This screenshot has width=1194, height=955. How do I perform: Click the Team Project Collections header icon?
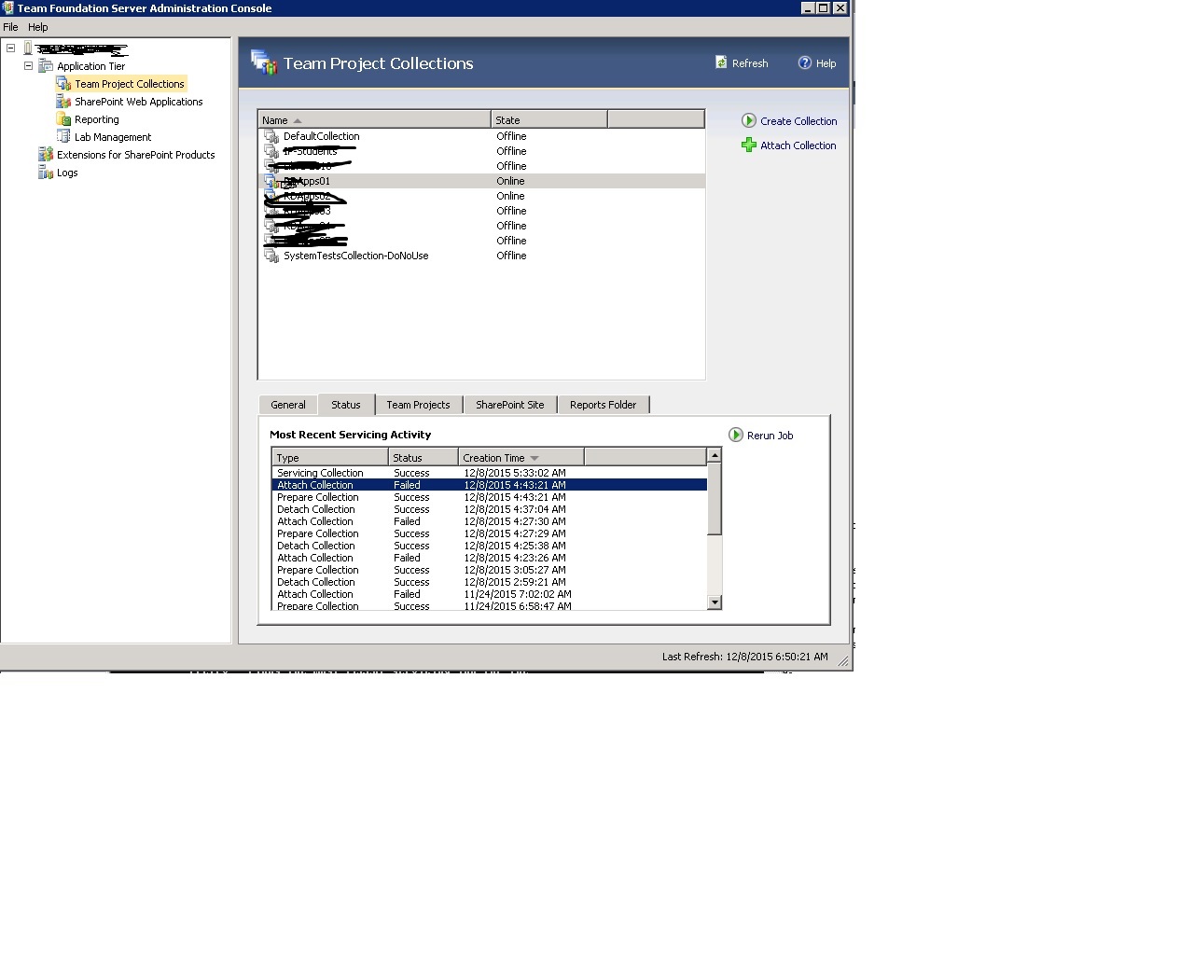click(264, 62)
